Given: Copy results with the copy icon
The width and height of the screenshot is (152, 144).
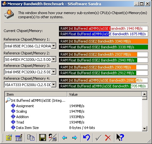Looking at the screenshot, I should coord(31,138).
